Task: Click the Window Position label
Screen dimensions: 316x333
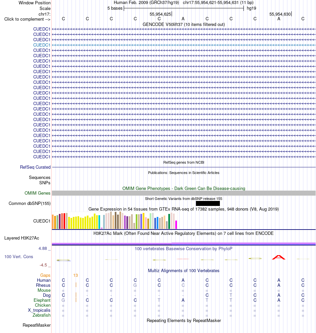Action: 35,3
